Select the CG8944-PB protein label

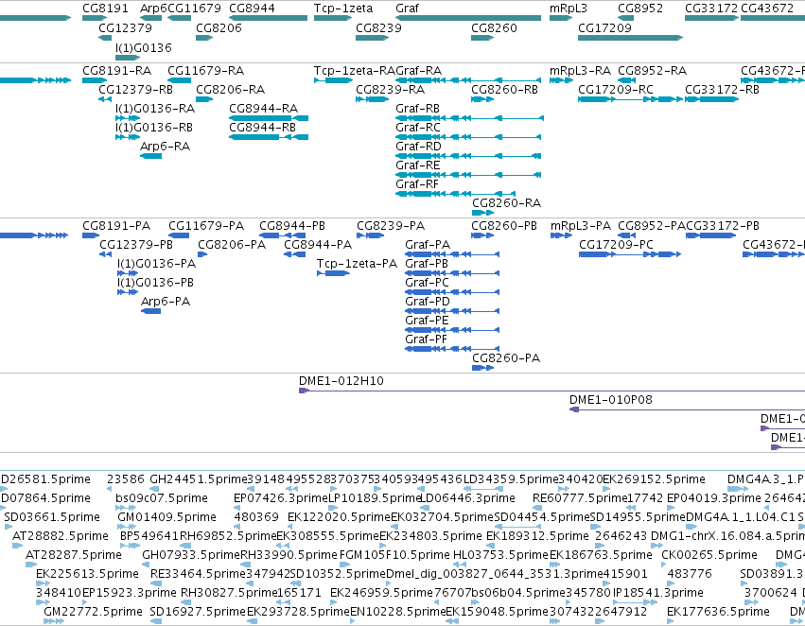[x=292, y=226]
